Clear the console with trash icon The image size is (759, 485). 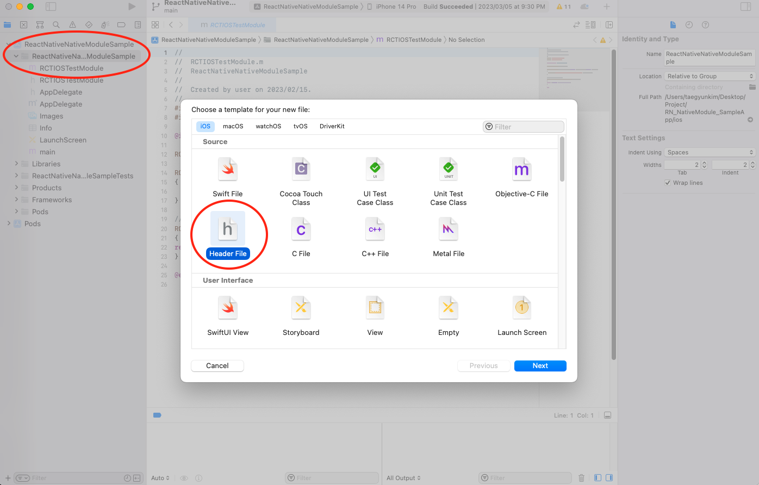click(581, 478)
